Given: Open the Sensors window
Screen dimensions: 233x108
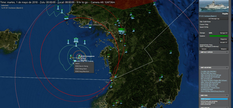Looking at the screenshot, I should pos(204,49).
